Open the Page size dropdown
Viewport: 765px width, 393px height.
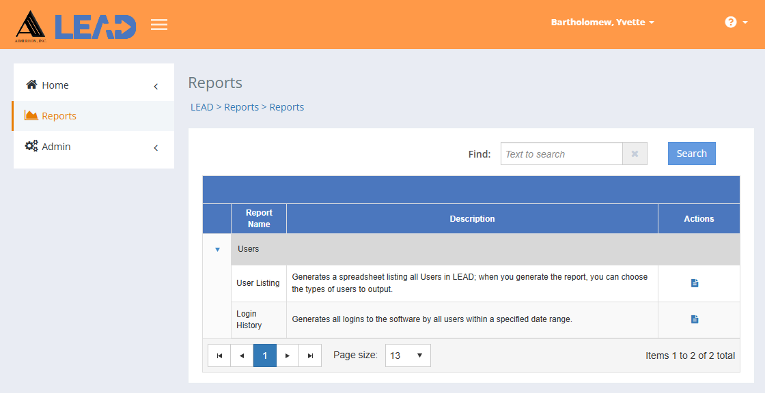click(x=408, y=355)
